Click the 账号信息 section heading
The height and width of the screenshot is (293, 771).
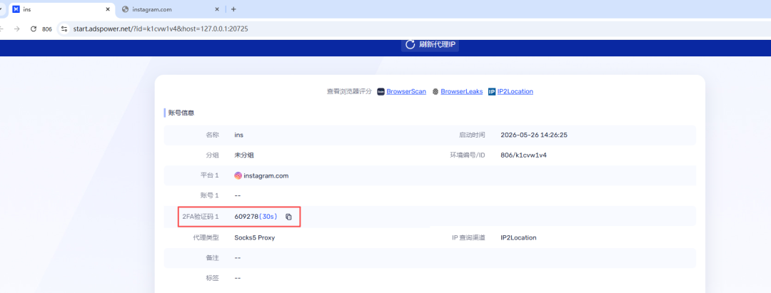pyautogui.click(x=181, y=113)
